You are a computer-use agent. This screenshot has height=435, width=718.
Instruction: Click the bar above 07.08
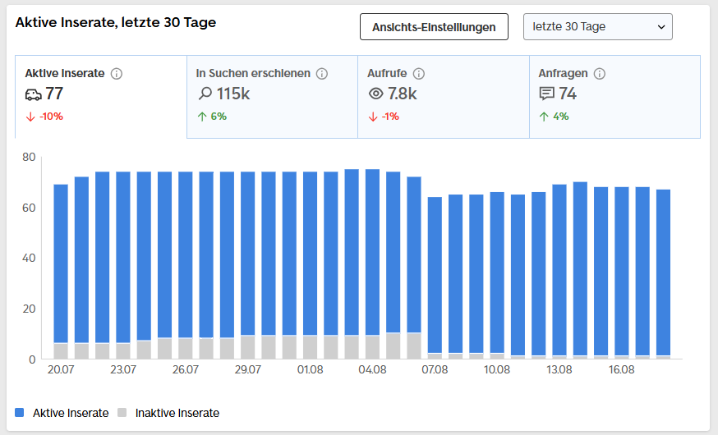click(x=435, y=277)
